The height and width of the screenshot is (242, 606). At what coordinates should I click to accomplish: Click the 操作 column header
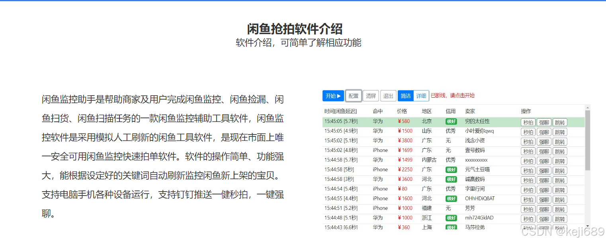coord(526,111)
